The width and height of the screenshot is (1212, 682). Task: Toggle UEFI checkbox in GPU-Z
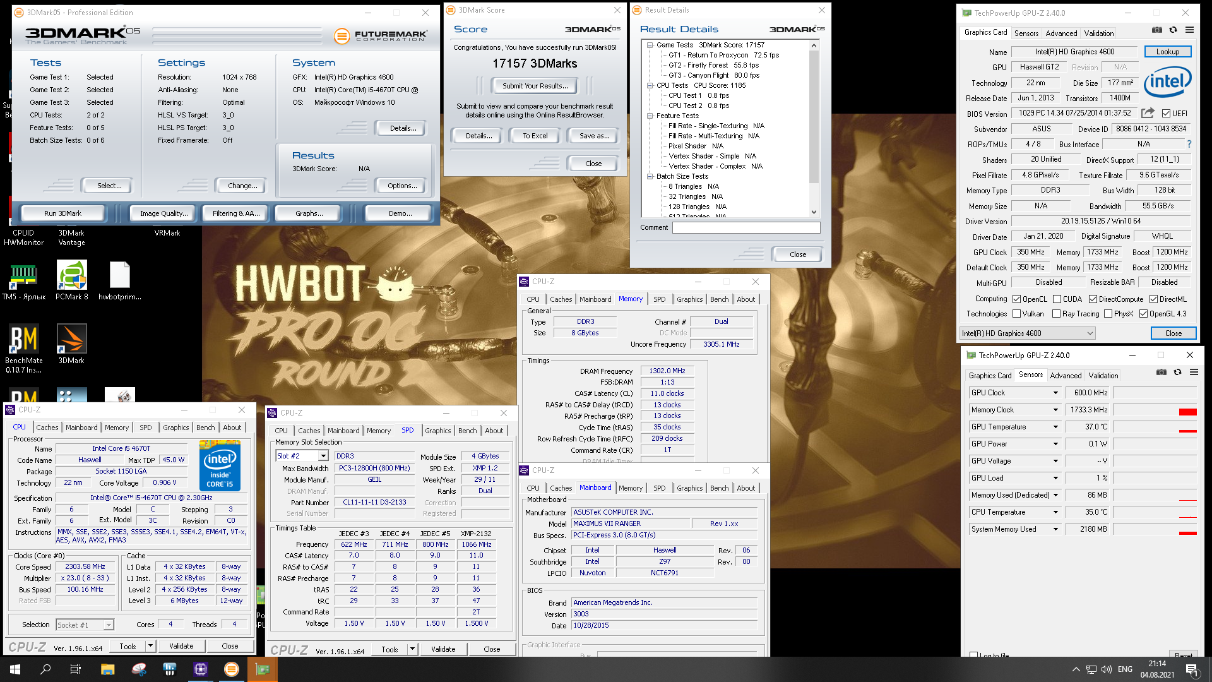click(1166, 114)
